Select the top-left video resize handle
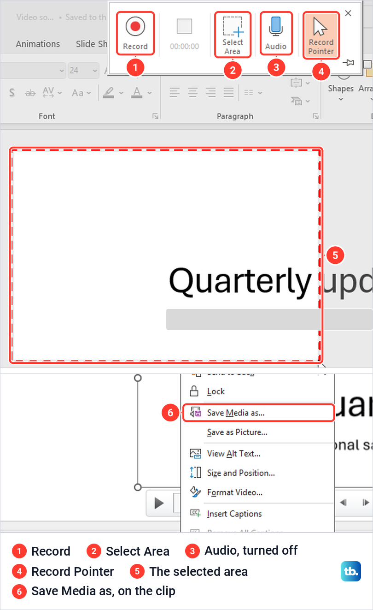 137,378
